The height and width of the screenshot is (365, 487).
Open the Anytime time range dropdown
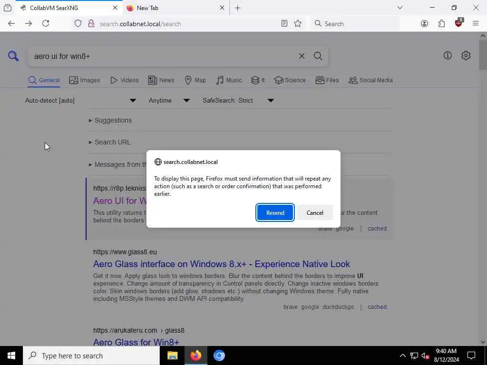(x=169, y=101)
